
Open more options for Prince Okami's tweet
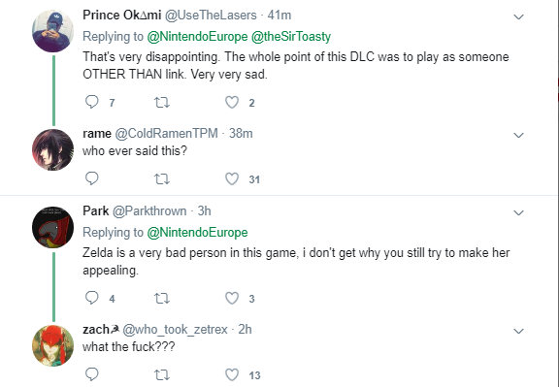(518, 16)
